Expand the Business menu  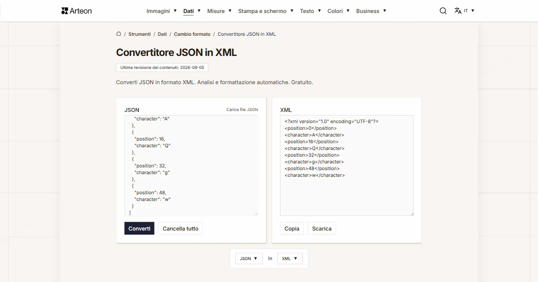coord(371,11)
